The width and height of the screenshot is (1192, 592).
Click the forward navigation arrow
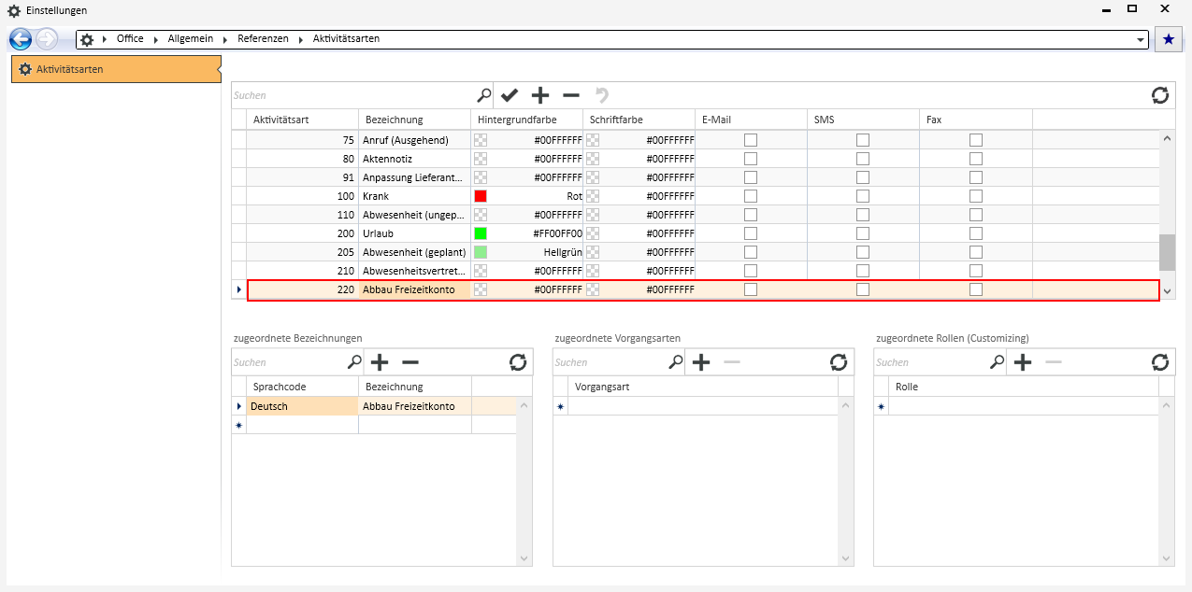[x=47, y=39]
